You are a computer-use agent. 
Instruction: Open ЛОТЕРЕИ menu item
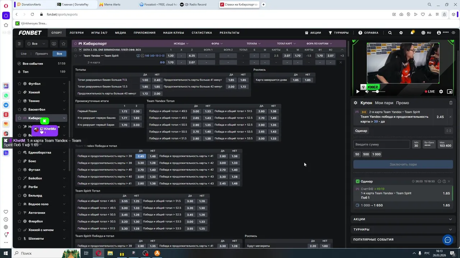click(x=77, y=33)
